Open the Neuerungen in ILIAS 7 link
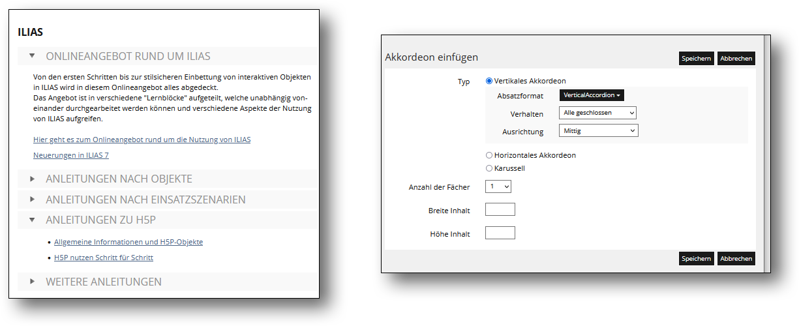799x326 pixels. (71, 155)
